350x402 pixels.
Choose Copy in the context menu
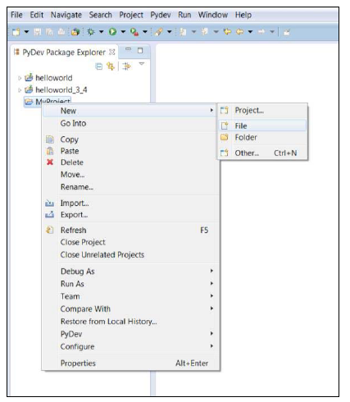[x=130, y=139]
